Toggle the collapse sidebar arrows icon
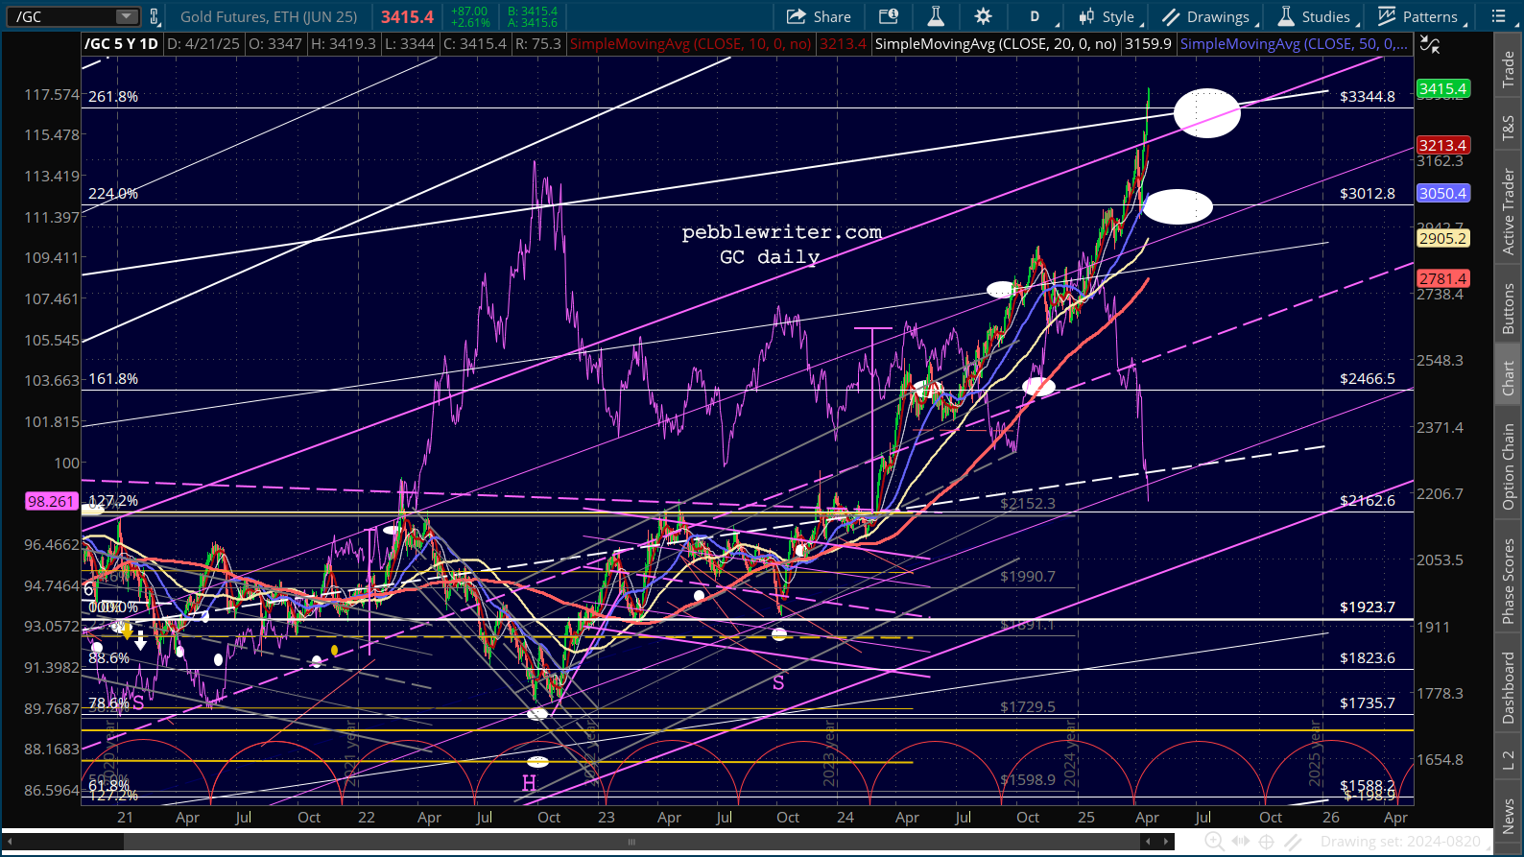 point(1430,44)
